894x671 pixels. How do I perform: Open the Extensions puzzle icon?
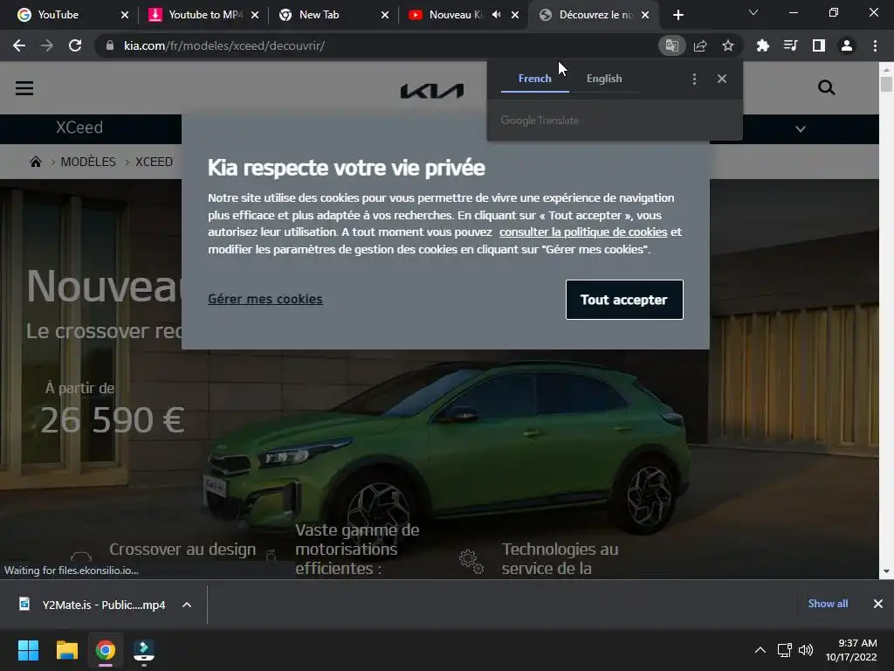763,45
